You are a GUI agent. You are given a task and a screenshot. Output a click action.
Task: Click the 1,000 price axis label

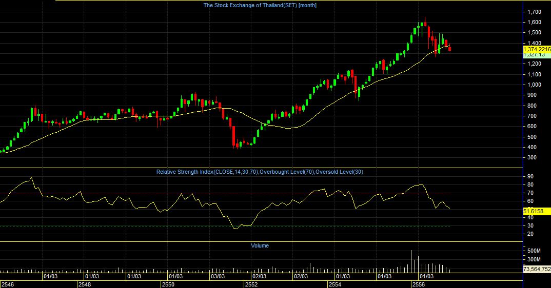click(x=534, y=85)
